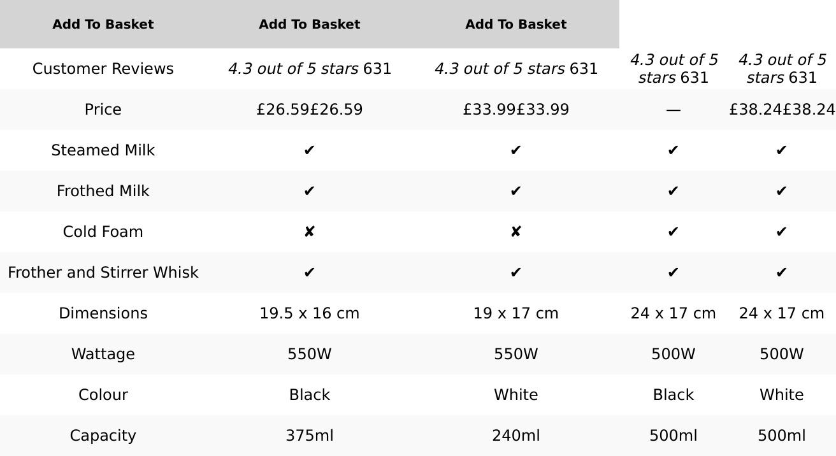Open star rating above the £26.59 price
This screenshot has width=836, height=456.
coord(293,69)
